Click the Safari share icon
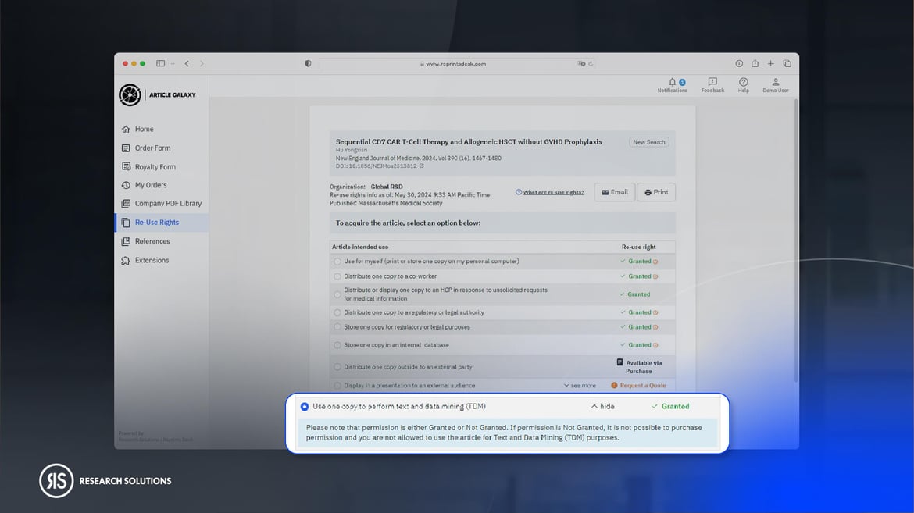This screenshot has height=513, width=914. tap(755, 63)
